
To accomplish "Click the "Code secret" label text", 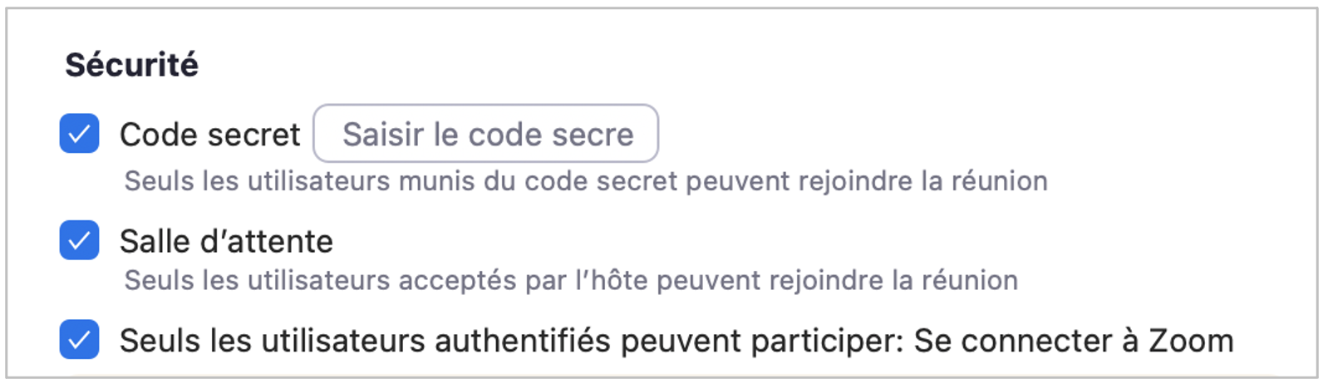I will click(x=209, y=135).
